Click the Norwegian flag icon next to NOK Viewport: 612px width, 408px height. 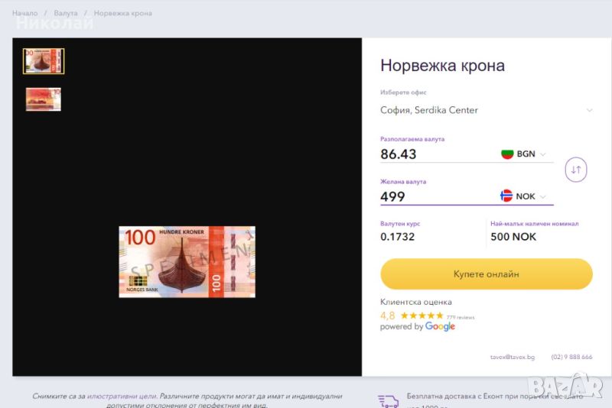tap(506, 196)
